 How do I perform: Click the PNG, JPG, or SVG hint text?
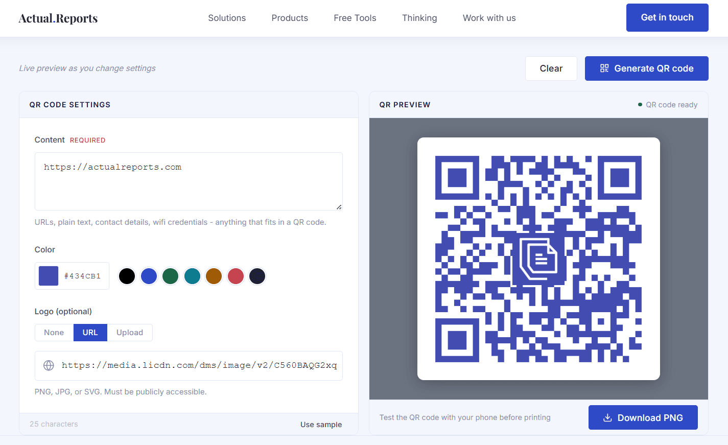click(121, 392)
